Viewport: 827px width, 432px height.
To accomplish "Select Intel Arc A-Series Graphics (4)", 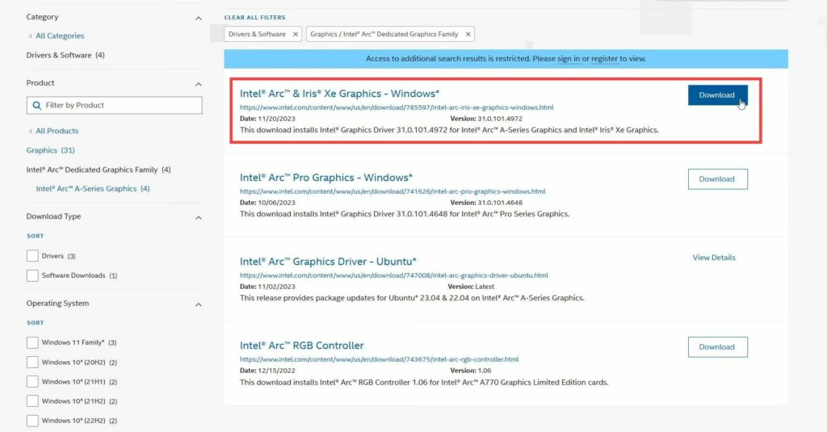I will point(93,189).
